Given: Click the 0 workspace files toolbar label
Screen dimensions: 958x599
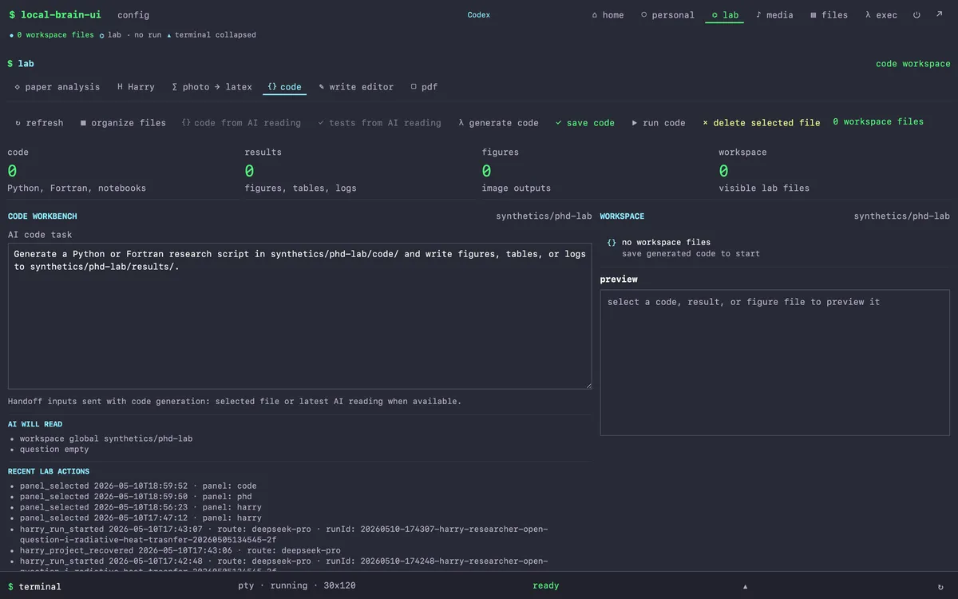Looking at the screenshot, I should 878,122.
